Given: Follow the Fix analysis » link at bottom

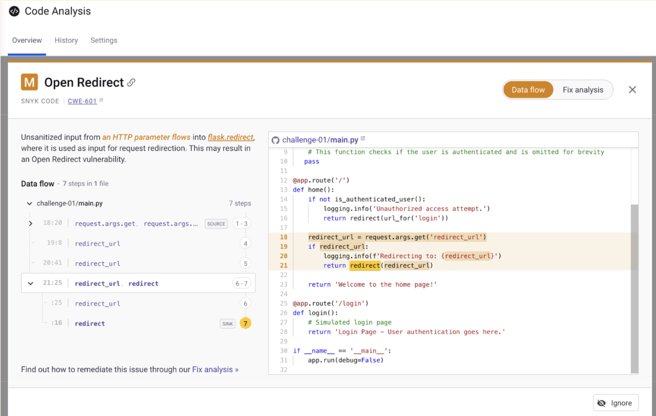Looking at the screenshot, I should tap(215, 369).
